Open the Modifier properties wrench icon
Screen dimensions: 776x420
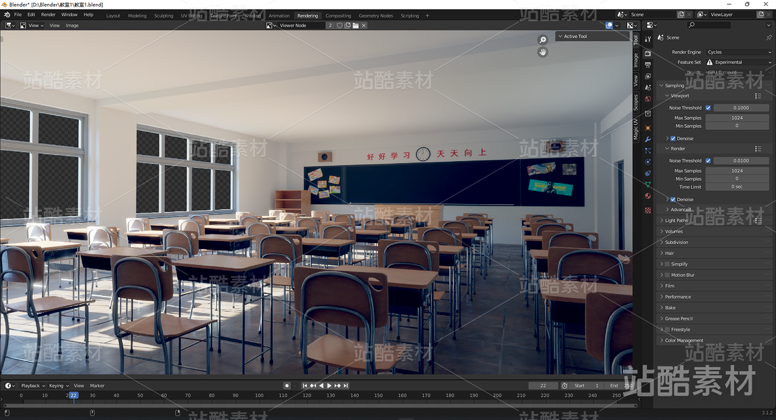coord(648,139)
